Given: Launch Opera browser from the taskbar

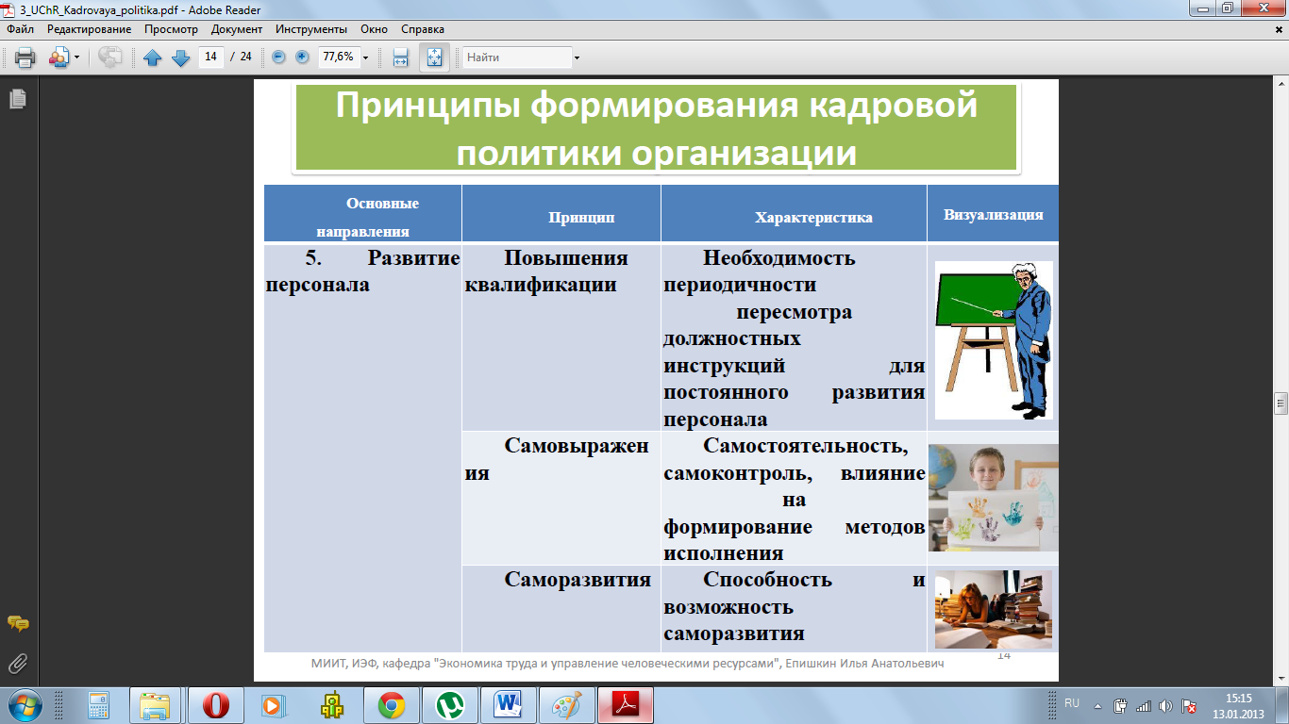Looking at the screenshot, I should [215, 704].
